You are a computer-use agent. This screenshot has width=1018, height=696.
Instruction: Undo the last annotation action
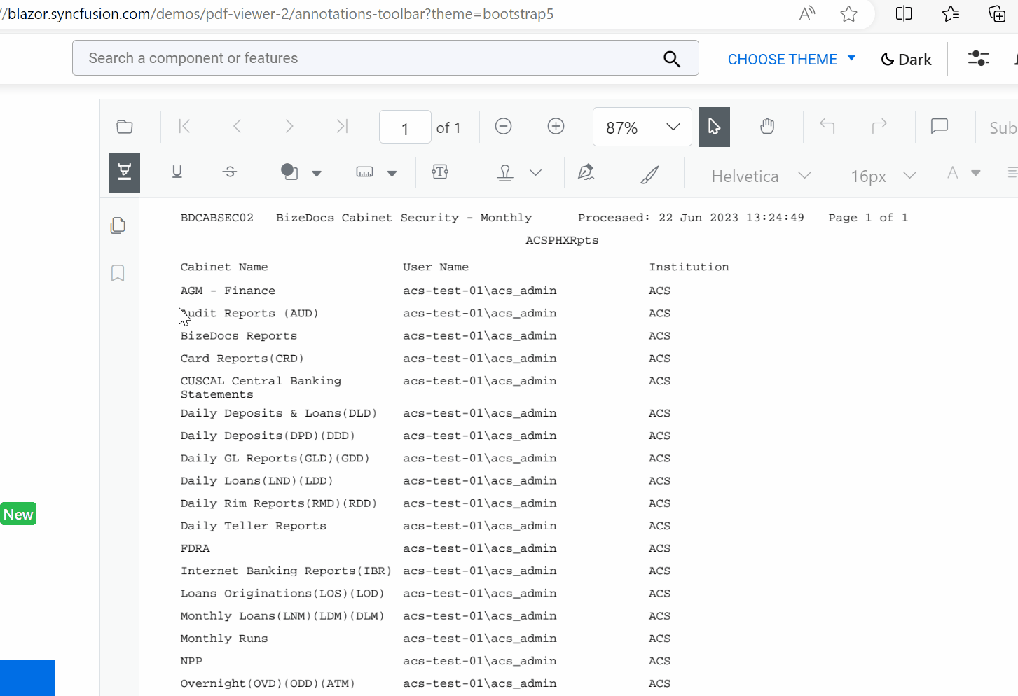tap(826, 126)
